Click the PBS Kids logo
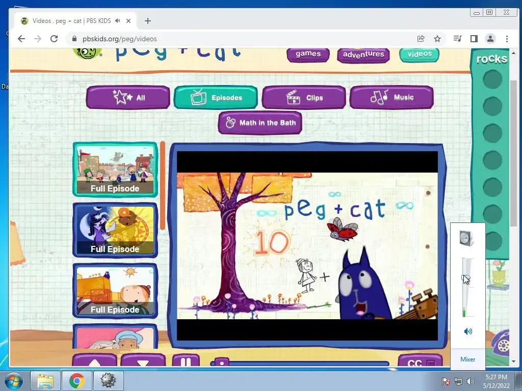This screenshot has height=391, width=522. (x=87, y=53)
